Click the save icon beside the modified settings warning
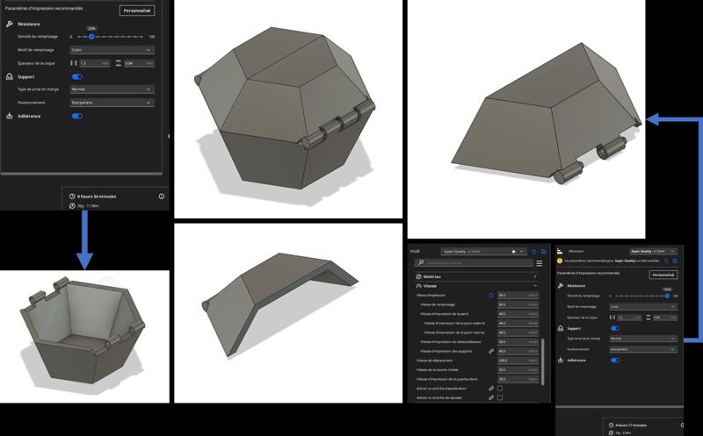703x436 pixels. pos(675,261)
